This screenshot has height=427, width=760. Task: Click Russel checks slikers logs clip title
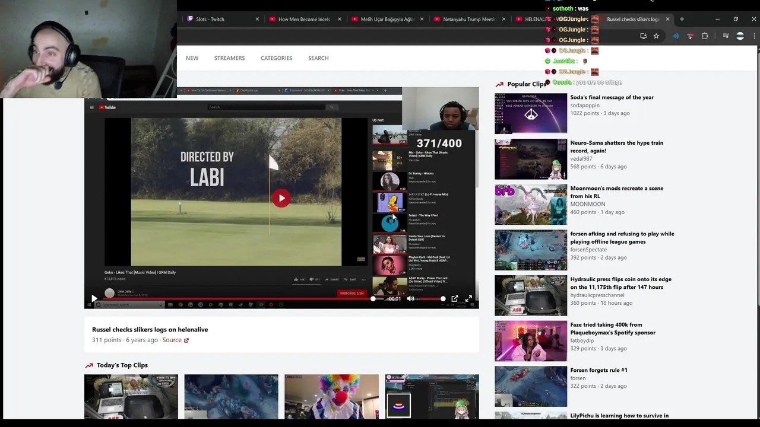click(x=150, y=330)
